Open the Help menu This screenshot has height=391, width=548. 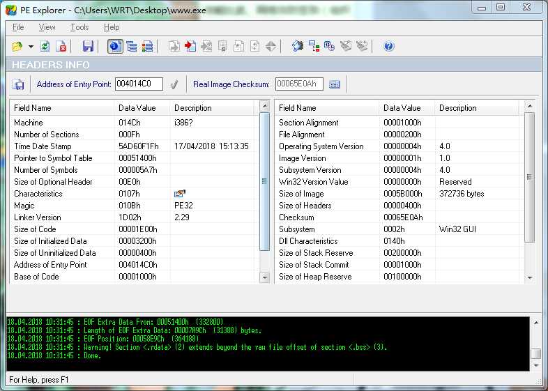(x=112, y=27)
